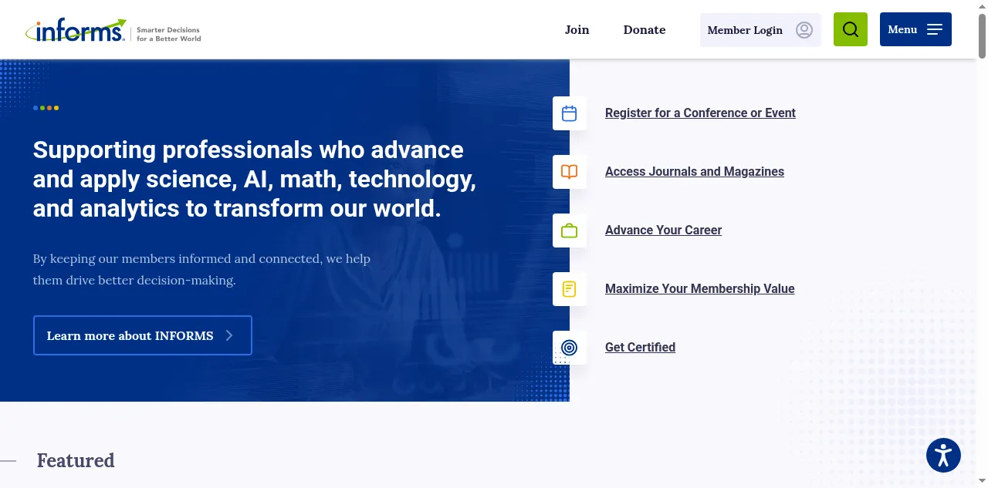Click the 'By keeping our members informed' paragraph
Screen dimensions: 988x488
pos(201,269)
